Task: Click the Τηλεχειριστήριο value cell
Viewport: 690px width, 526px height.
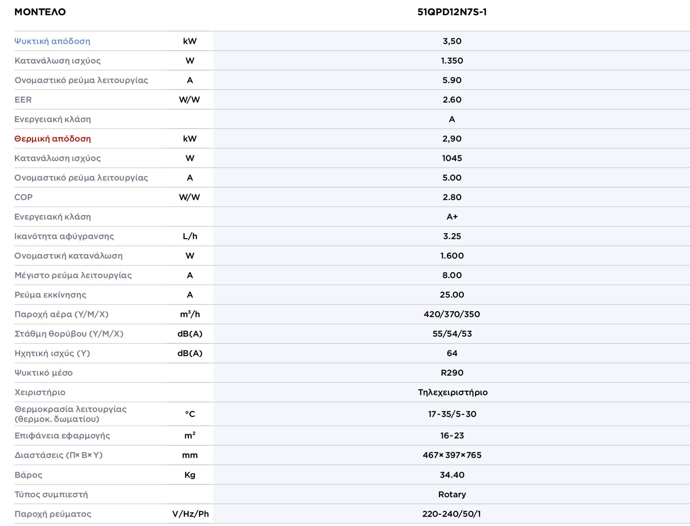Action: click(x=452, y=392)
